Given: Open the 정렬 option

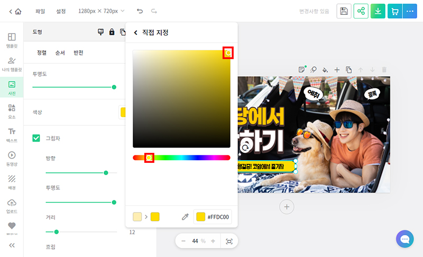Looking at the screenshot, I should pos(42,52).
